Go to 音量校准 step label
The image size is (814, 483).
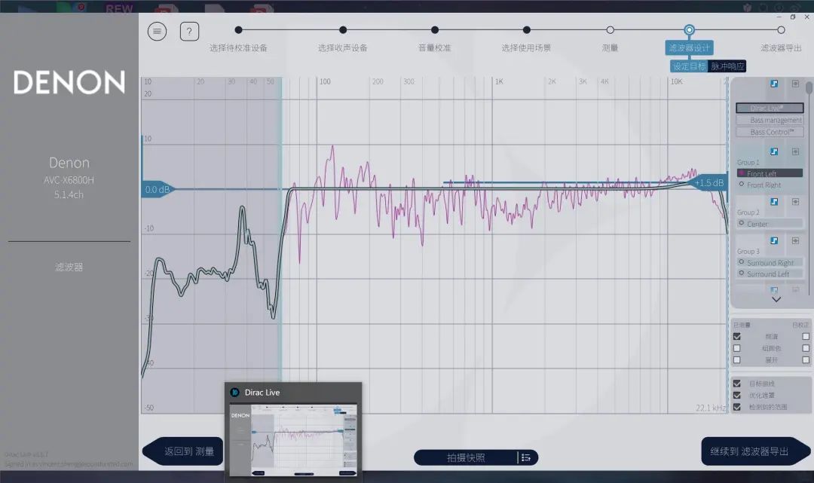pos(435,47)
